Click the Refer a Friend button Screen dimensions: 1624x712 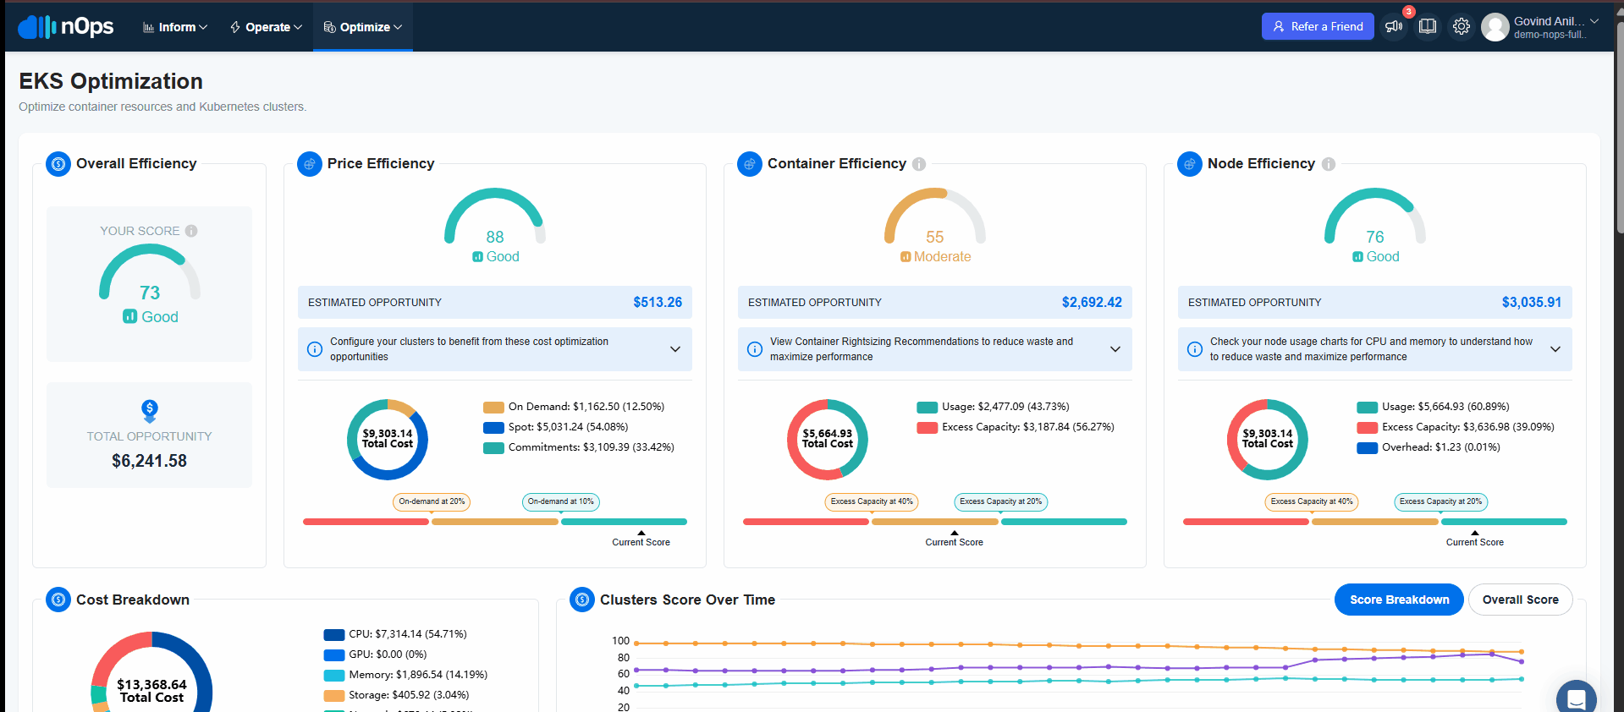(x=1318, y=26)
